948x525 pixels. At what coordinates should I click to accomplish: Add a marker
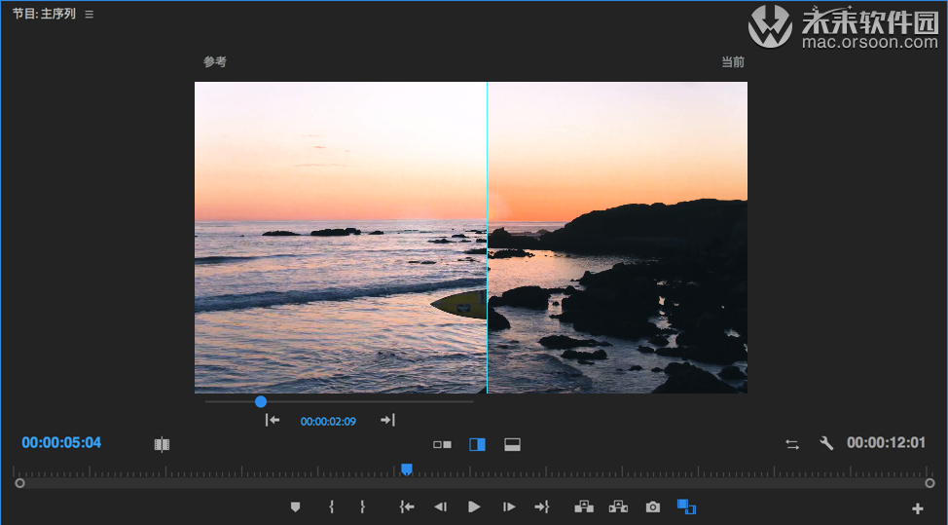tap(295, 506)
